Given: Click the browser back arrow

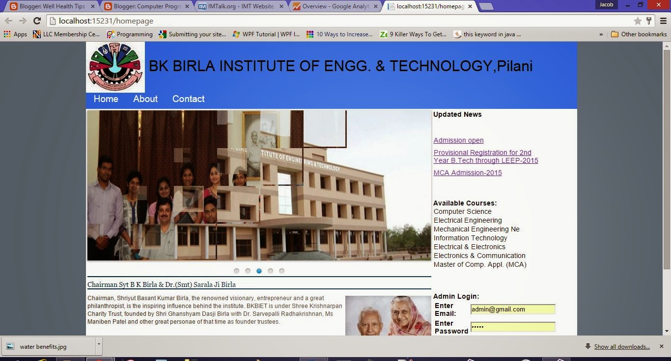Looking at the screenshot, I should tap(8, 21).
